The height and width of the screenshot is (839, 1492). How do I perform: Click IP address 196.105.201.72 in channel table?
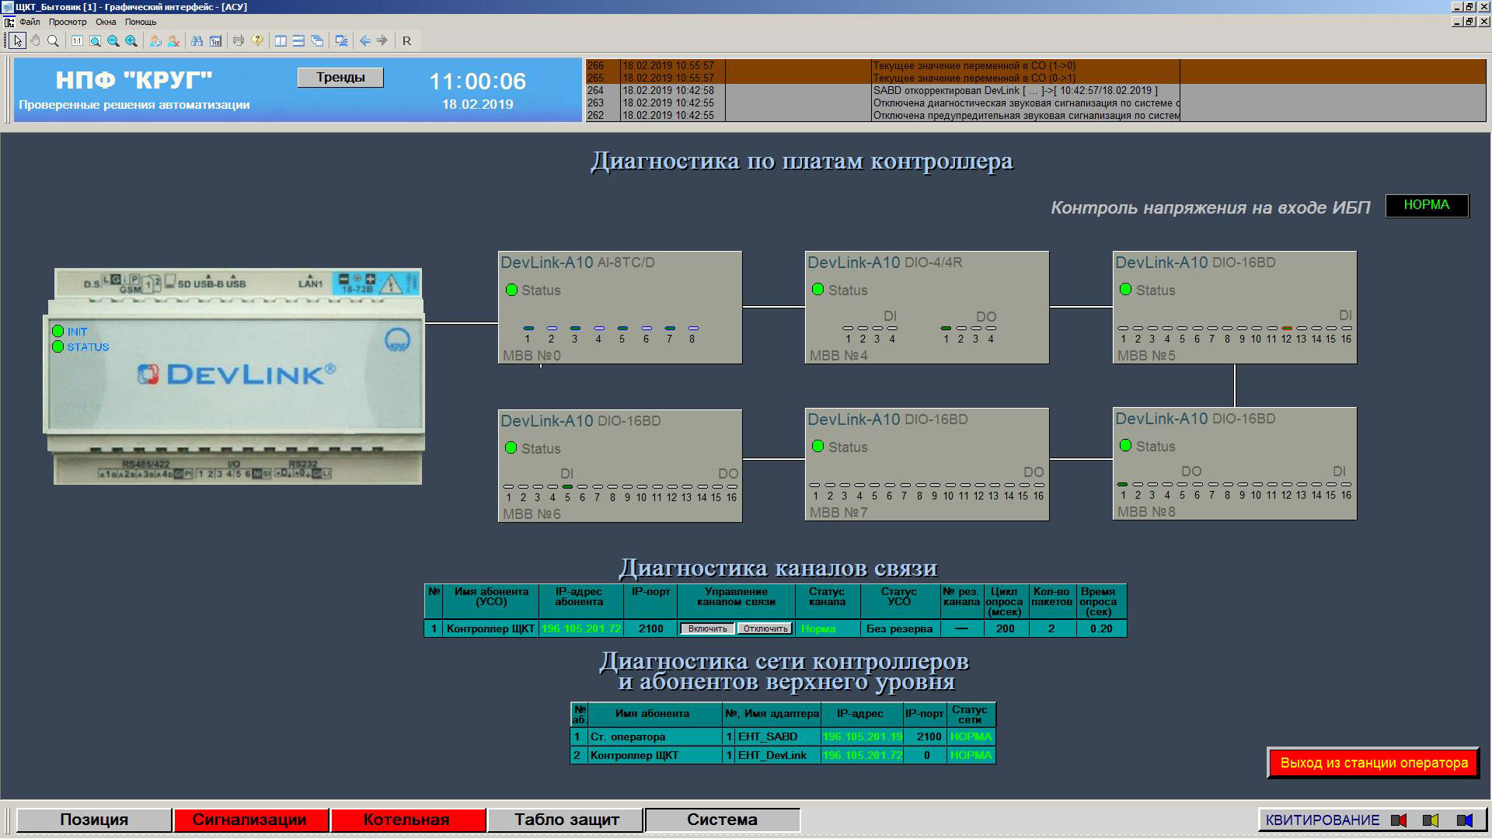[581, 628]
